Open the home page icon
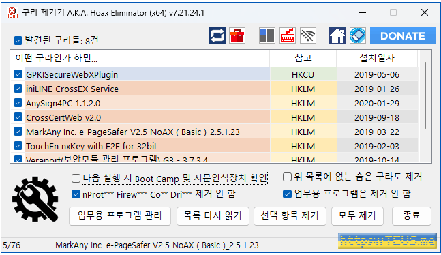This screenshot has width=441, height=255. [337, 35]
